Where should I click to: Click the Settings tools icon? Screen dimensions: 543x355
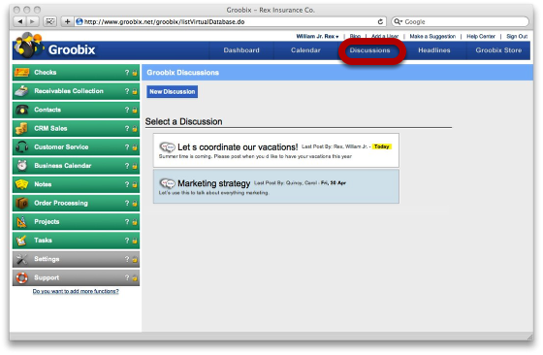click(21, 259)
